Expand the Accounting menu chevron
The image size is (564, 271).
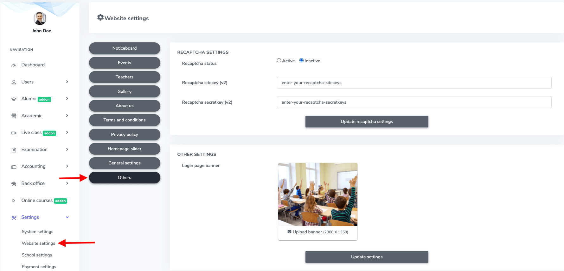[x=67, y=166]
